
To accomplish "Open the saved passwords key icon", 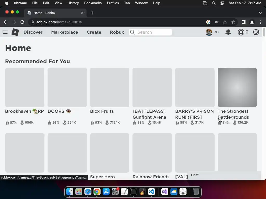I will point(217,22).
